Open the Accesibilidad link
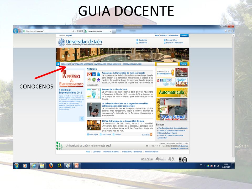252x189 pixels. 174,35
